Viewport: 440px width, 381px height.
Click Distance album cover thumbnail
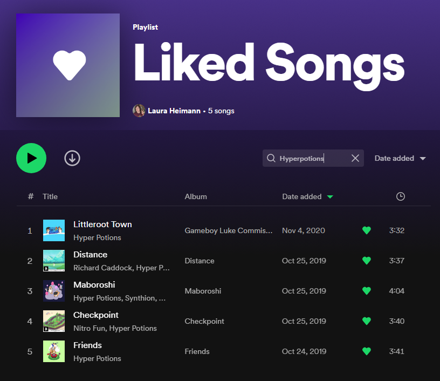(x=54, y=261)
